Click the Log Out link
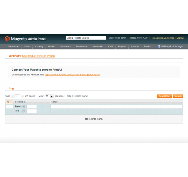Viewport: 188px width, 177px height. coord(180,38)
